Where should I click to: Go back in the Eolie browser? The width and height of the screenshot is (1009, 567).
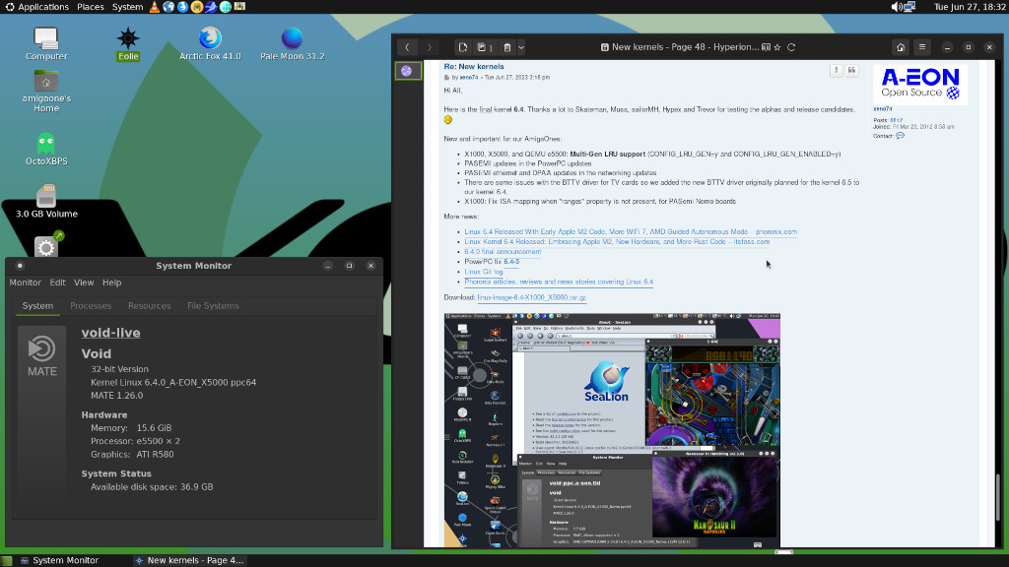coord(407,47)
